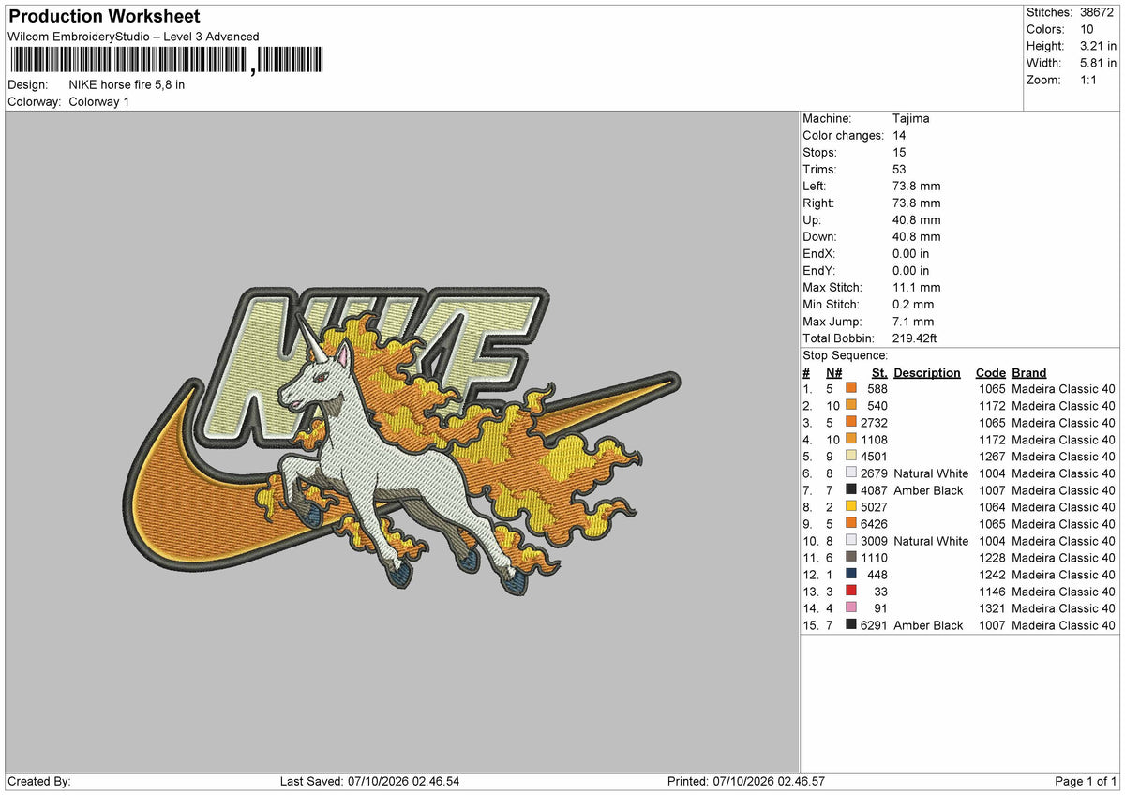
Task: Click the Up value 40.8 mm
Action: pos(917,219)
